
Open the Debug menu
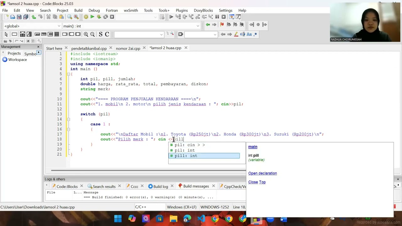tap(94, 10)
